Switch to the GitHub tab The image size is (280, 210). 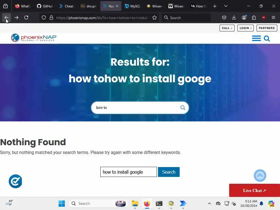click(45, 6)
